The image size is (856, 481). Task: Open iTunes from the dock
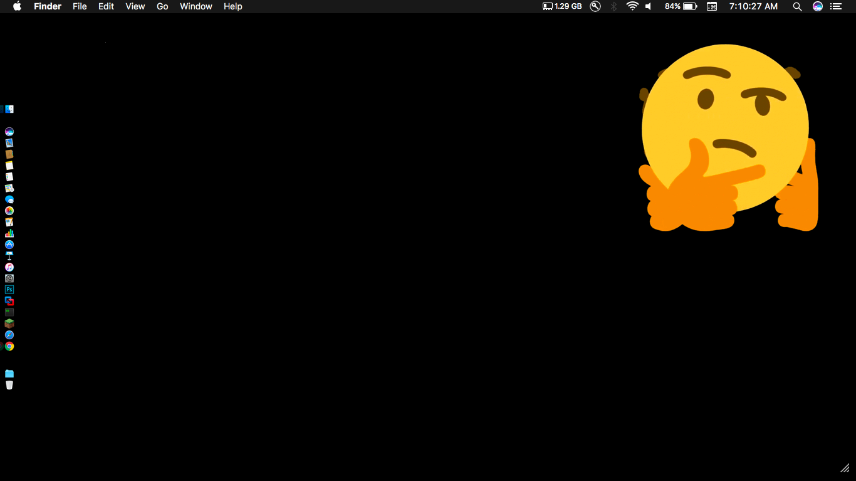coord(9,267)
